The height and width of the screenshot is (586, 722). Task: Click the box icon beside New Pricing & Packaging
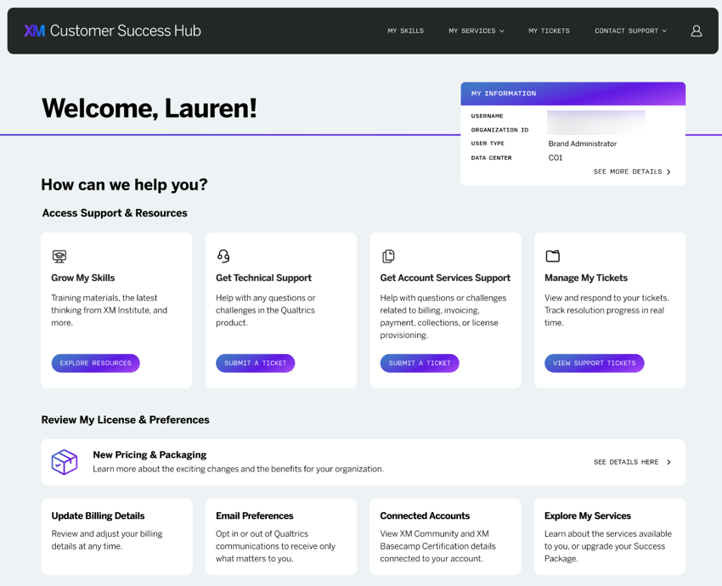pyautogui.click(x=65, y=461)
